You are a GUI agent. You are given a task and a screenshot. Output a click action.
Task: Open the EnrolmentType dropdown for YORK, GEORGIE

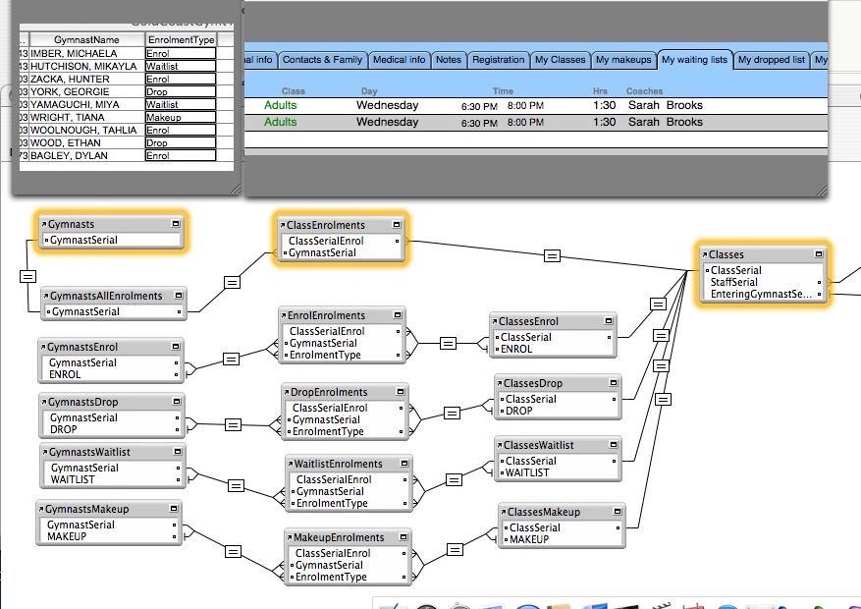[180, 92]
